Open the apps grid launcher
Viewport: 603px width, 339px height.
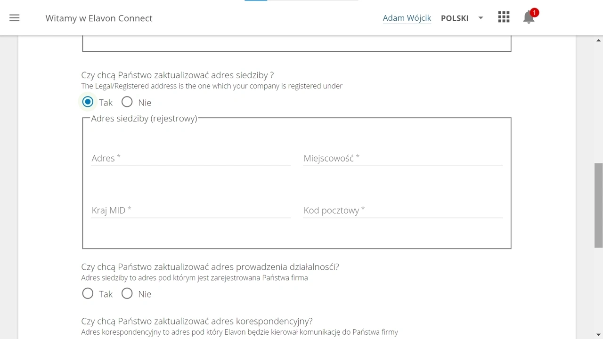point(504,17)
